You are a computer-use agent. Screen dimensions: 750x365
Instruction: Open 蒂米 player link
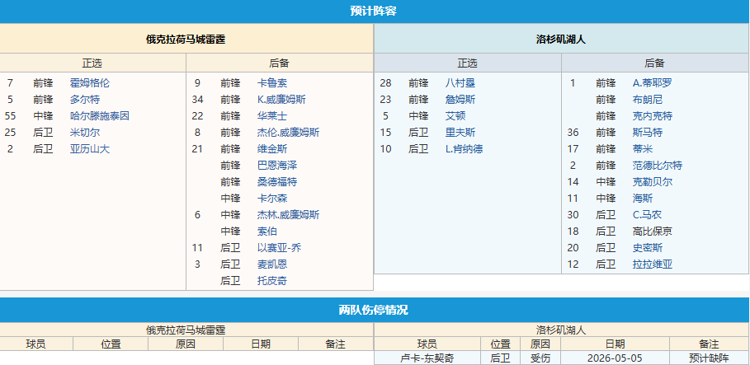tap(643, 149)
